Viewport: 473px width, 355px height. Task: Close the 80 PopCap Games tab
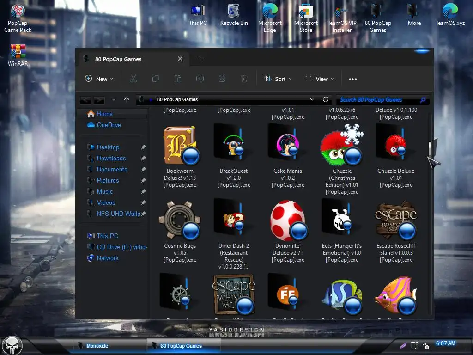180,59
